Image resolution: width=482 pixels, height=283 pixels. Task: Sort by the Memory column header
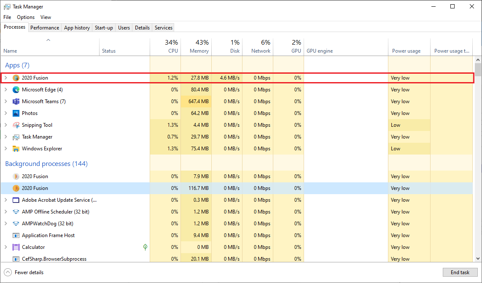tap(196, 47)
